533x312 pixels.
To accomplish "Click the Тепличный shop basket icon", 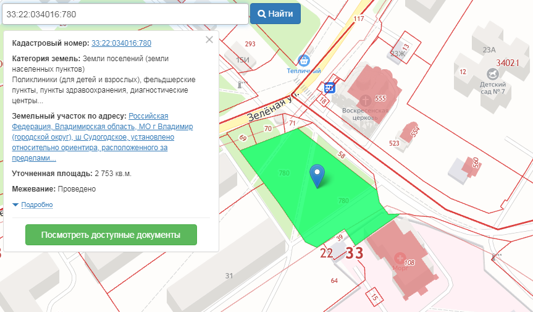I will 303,61.
